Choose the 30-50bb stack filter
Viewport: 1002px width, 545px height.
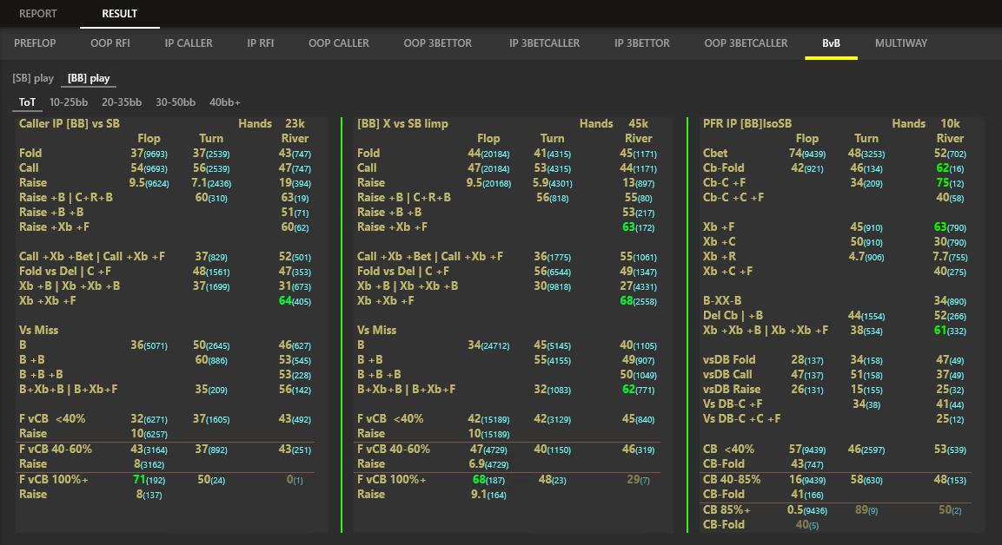[x=176, y=102]
